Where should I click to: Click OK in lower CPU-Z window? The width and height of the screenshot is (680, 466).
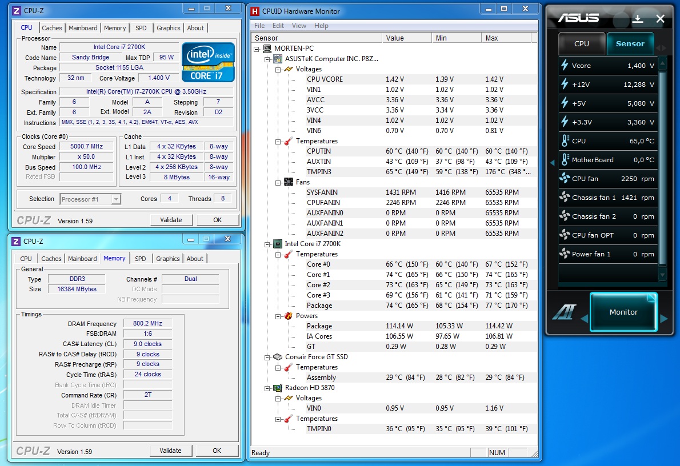217,451
